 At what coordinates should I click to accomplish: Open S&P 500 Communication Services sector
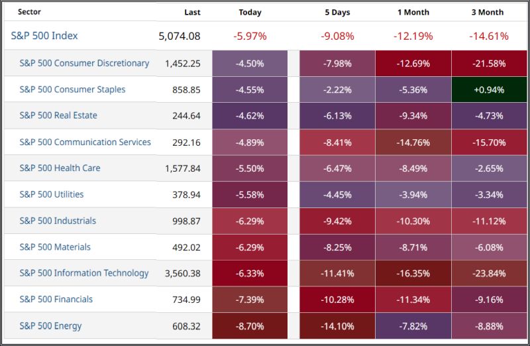(x=85, y=142)
